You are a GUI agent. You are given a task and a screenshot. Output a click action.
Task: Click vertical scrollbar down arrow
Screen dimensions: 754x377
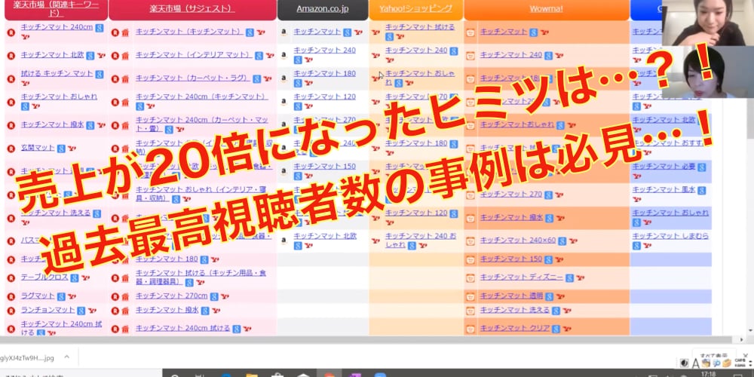tap(749, 331)
